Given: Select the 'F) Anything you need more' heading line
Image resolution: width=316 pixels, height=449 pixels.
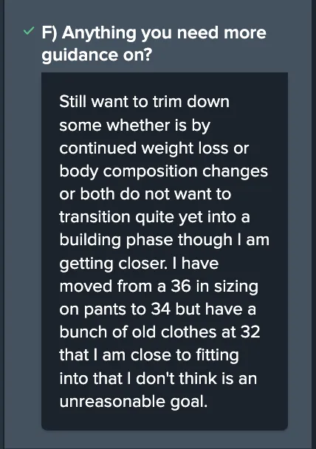Looking at the screenshot, I should [x=154, y=32].
